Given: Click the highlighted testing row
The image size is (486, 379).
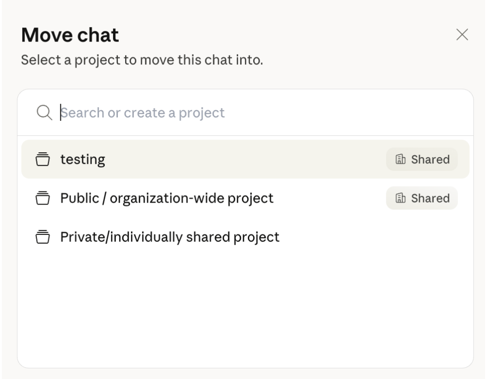Looking at the screenshot, I should pos(193,160).
